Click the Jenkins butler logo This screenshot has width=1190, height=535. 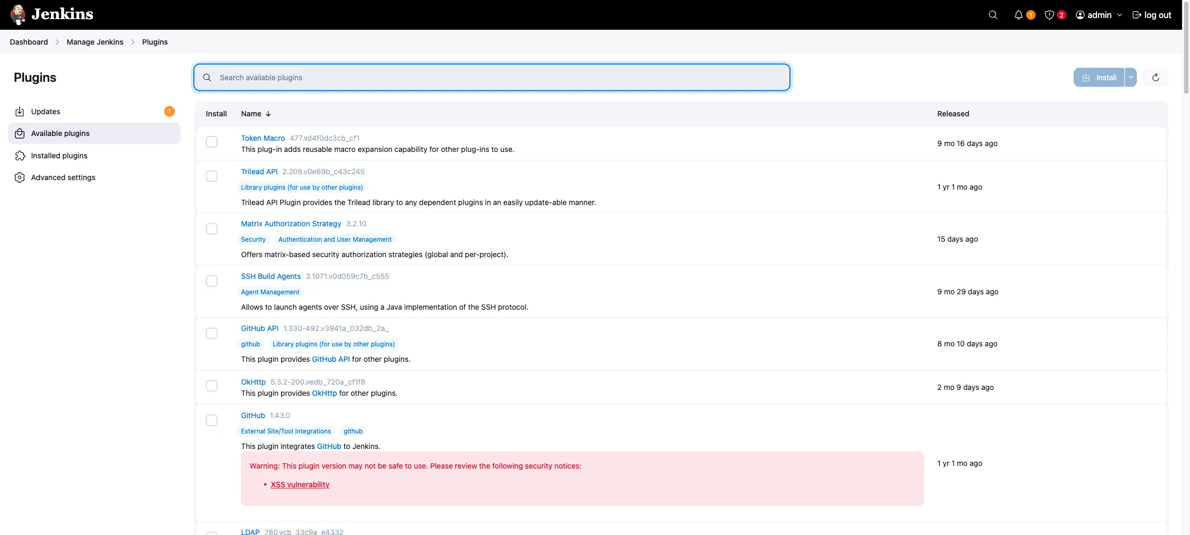18,14
